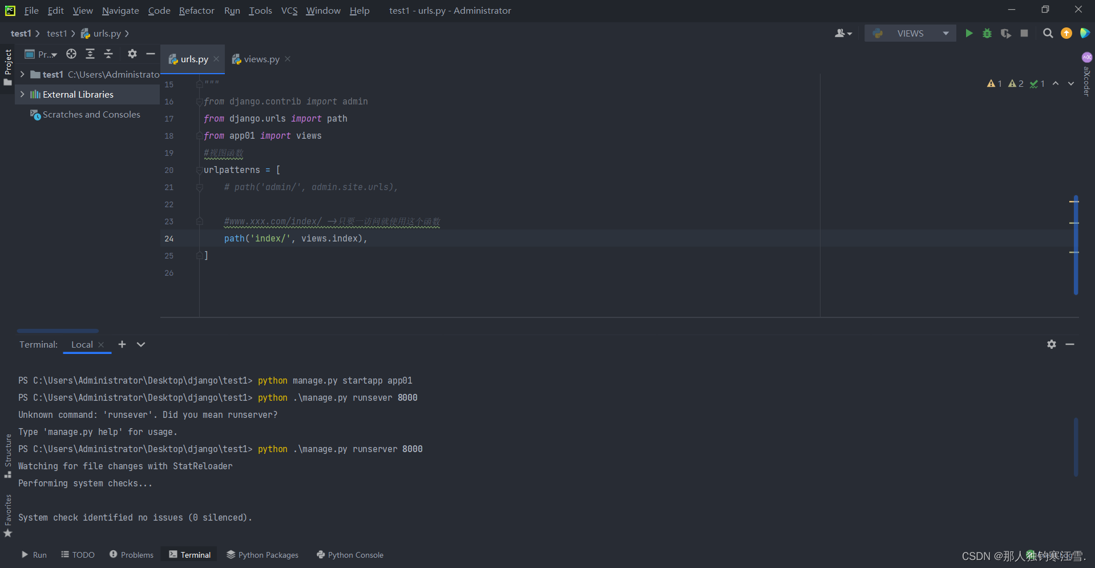Open terminal settings gear icon
This screenshot has width=1095, height=568.
[1052, 344]
